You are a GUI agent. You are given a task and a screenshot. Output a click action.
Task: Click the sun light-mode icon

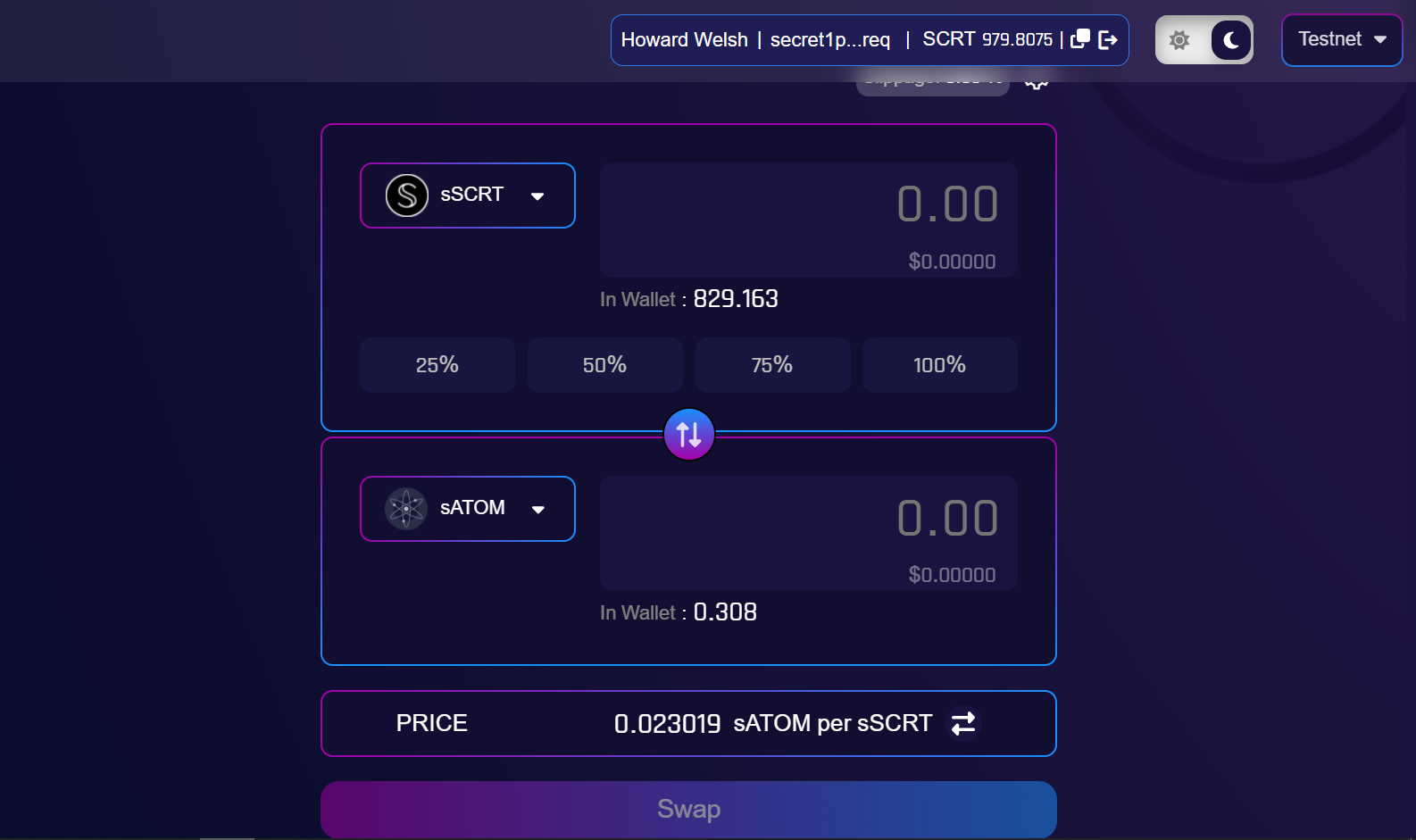click(x=1179, y=40)
